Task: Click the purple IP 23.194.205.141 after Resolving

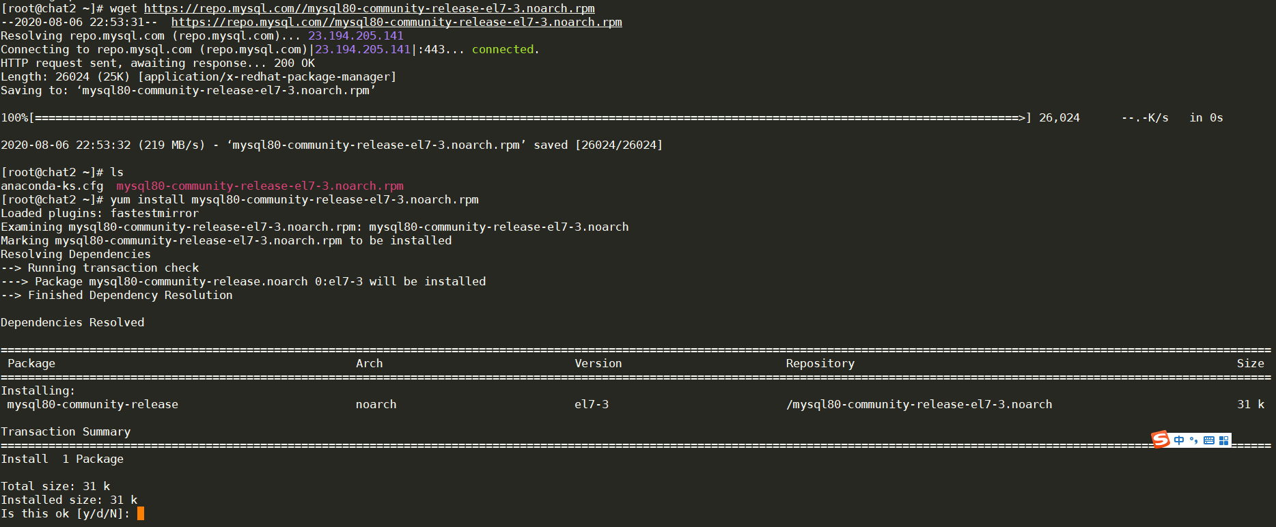Action: pos(356,35)
